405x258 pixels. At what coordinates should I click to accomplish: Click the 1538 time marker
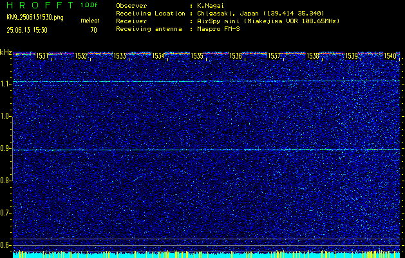(312, 56)
